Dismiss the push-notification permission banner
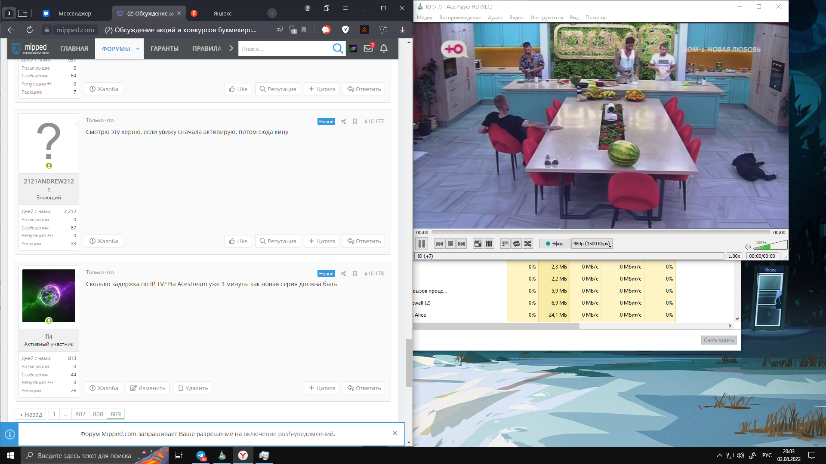The image size is (826, 464). coord(395,433)
